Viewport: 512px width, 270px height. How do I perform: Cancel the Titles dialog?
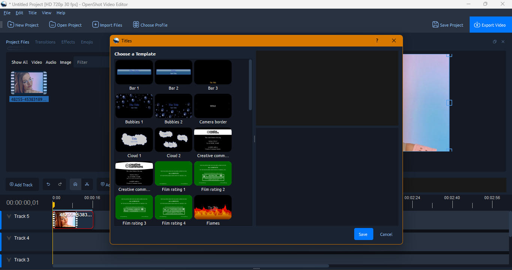click(386, 234)
